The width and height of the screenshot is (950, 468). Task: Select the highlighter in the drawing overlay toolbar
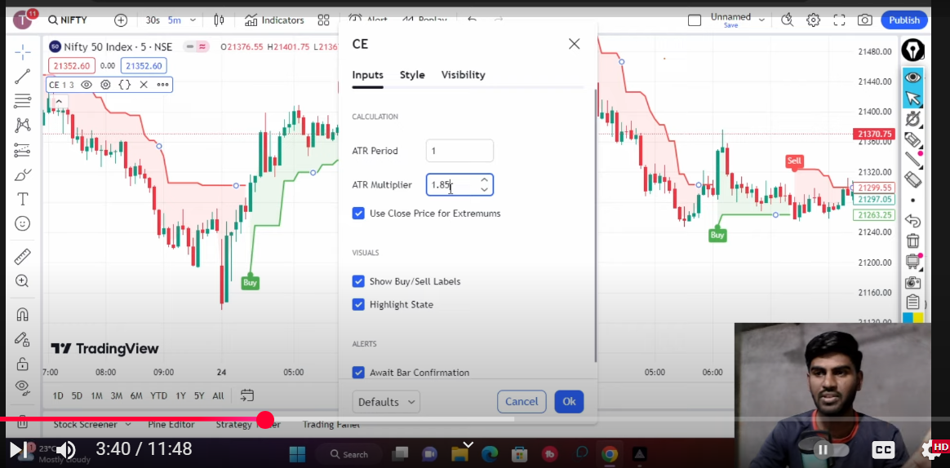click(912, 140)
